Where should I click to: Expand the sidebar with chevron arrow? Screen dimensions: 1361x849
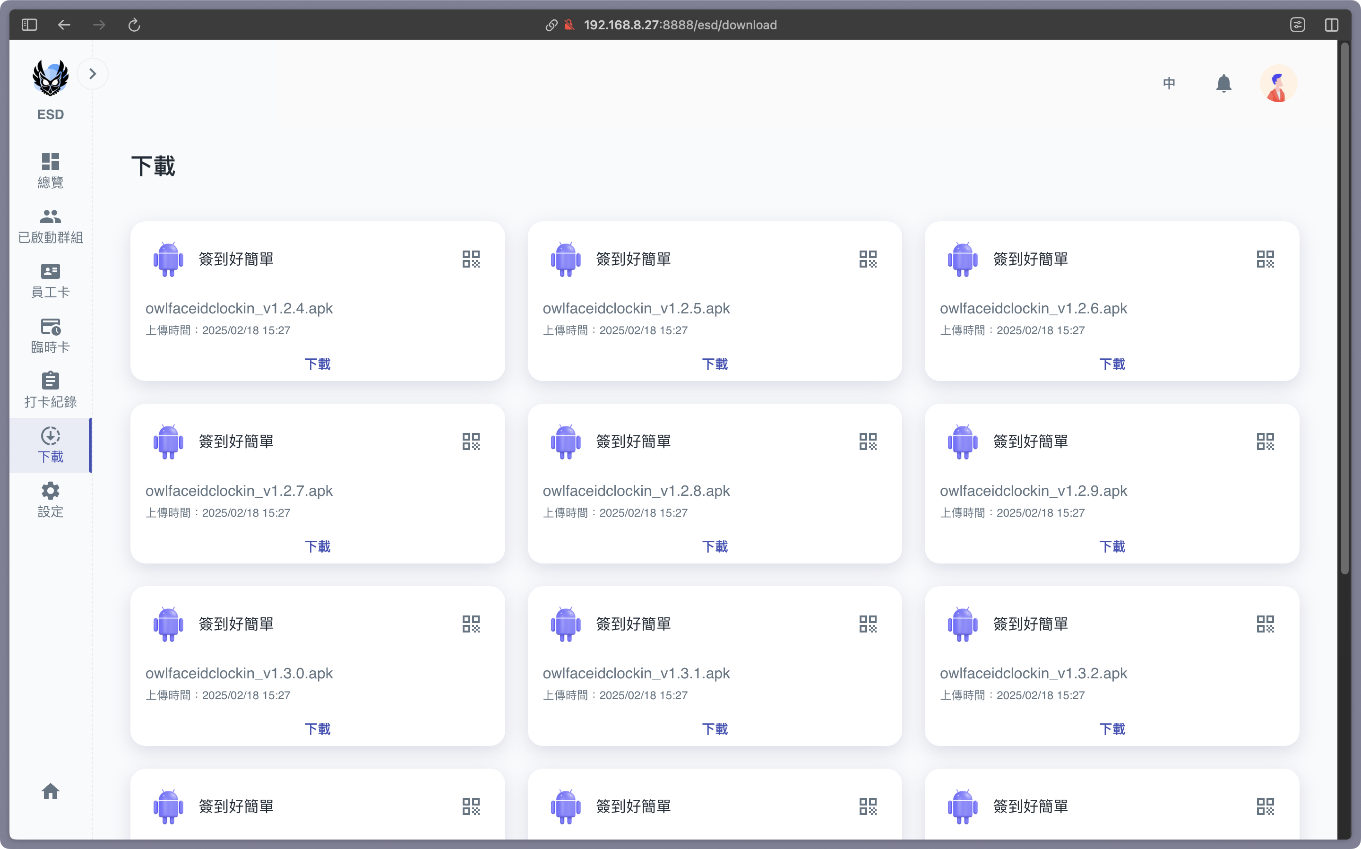pyautogui.click(x=93, y=74)
